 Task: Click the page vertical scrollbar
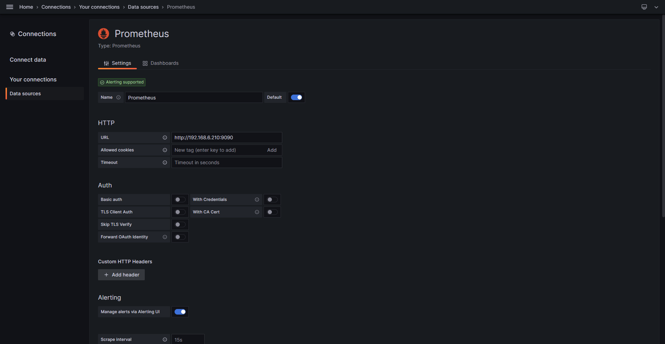[x=663, y=116]
